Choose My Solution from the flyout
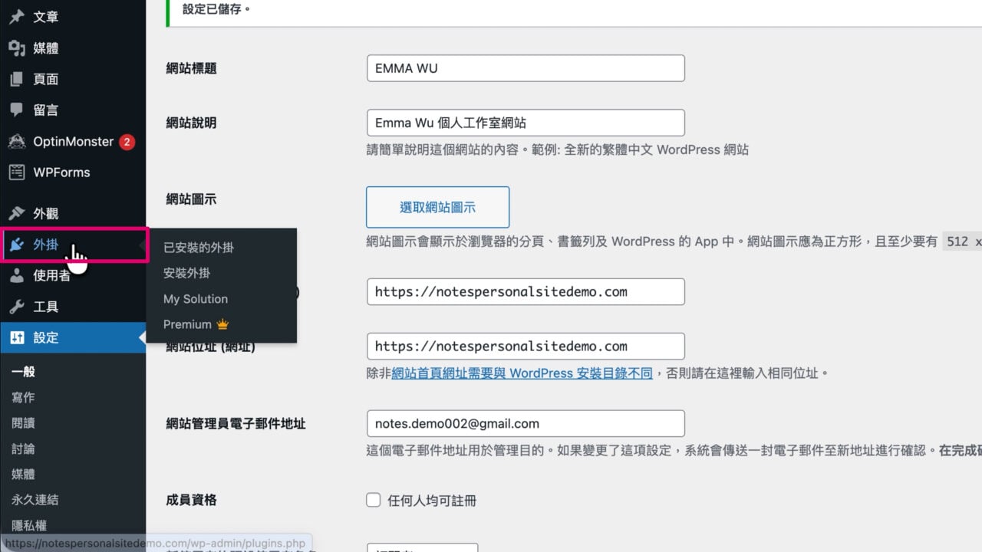 click(x=196, y=299)
